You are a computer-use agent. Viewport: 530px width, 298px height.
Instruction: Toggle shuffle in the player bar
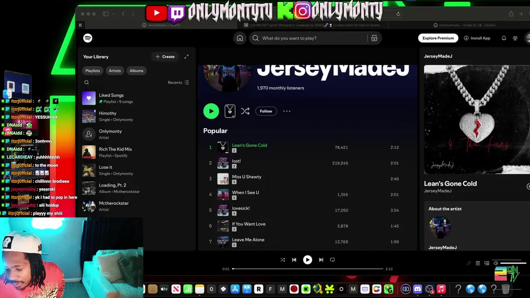coord(283,260)
